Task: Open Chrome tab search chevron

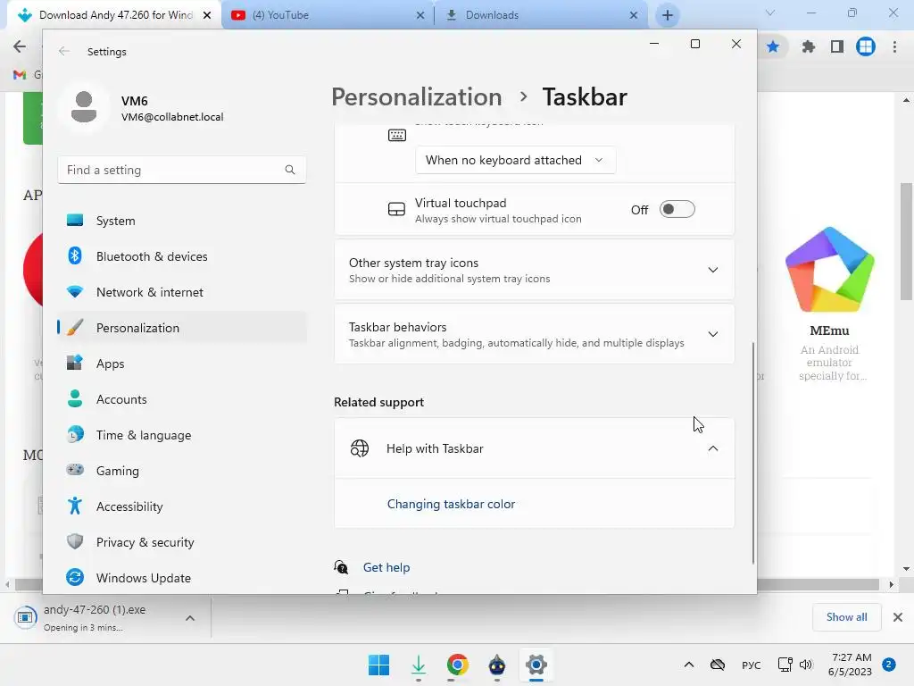Action: tap(770, 13)
